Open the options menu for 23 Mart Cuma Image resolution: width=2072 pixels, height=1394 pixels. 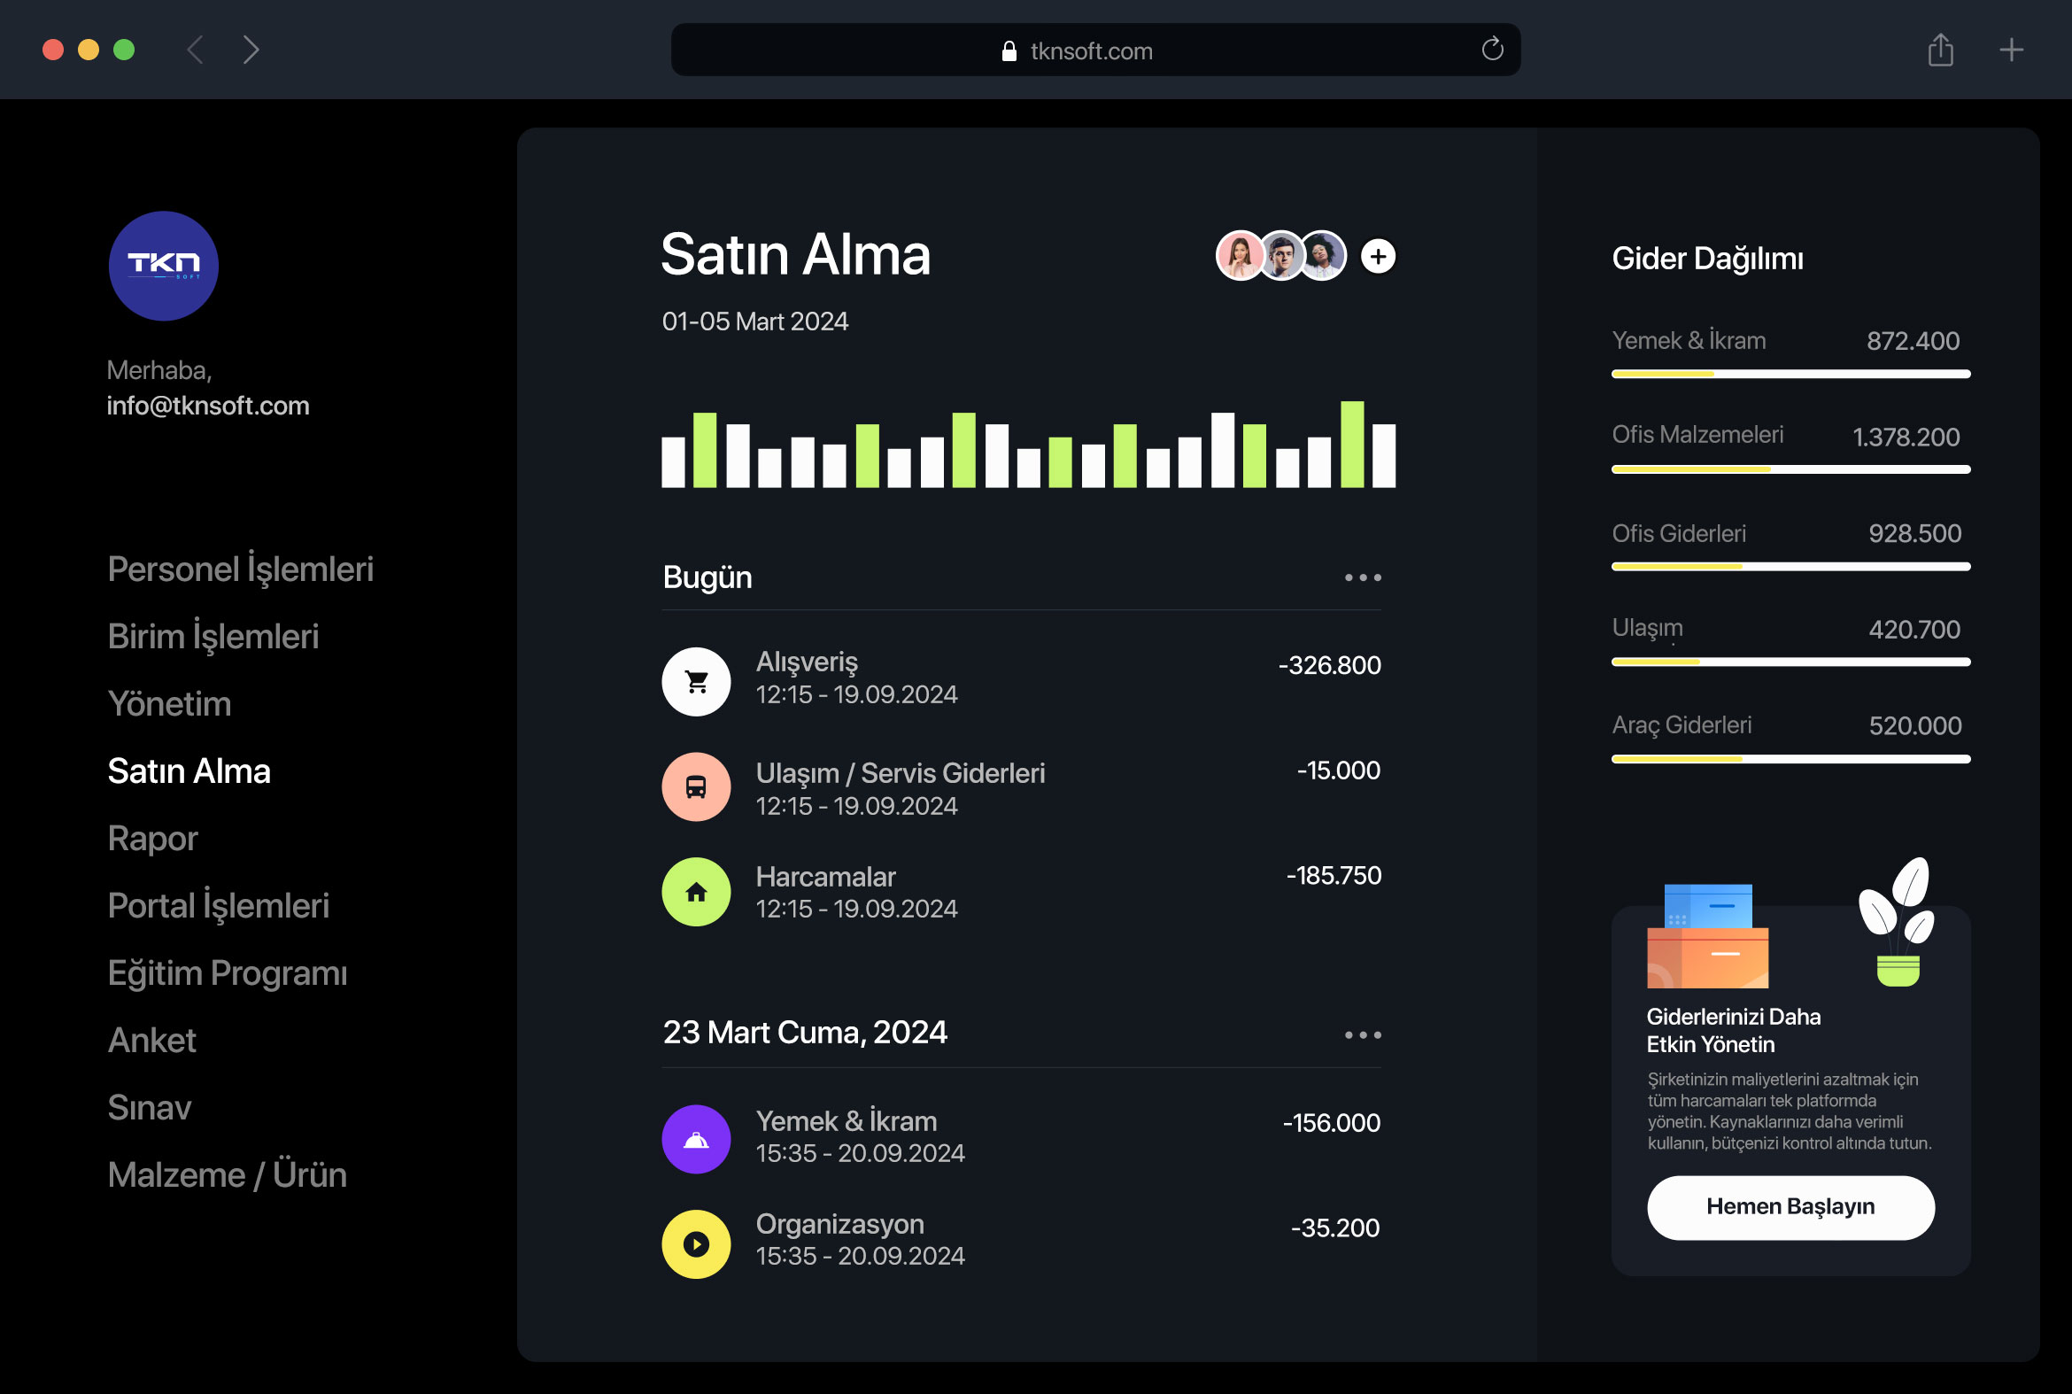point(1363,1034)
